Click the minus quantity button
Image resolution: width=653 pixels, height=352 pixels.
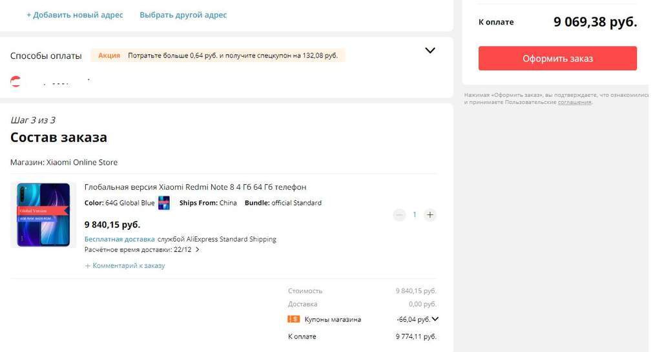tap(399, 215)
